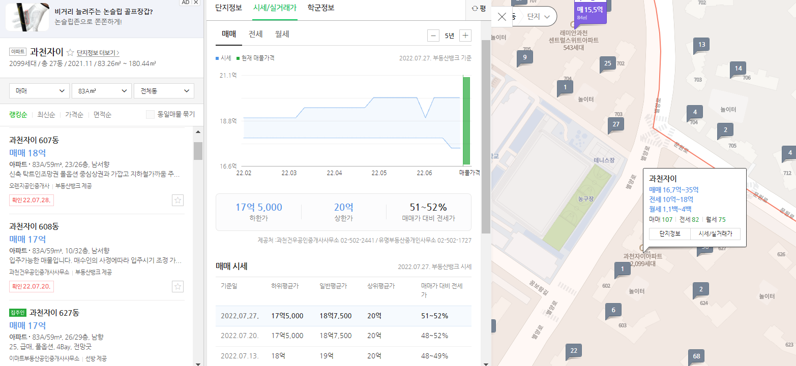Favorite the 과천자이 608동 listing star
This screenshot has width=796, height=366.
[178, 286]
